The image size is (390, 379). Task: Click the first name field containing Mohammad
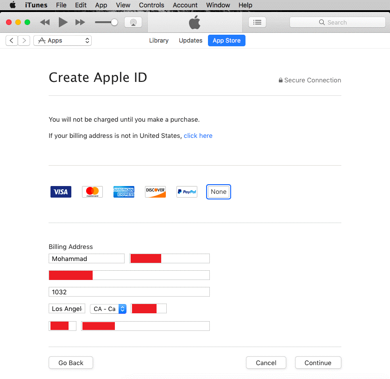(87, 259)
